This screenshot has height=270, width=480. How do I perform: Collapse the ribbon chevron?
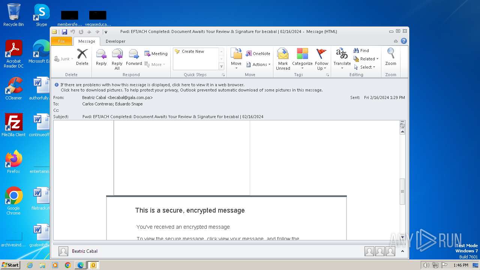click(x=396, y=41)
